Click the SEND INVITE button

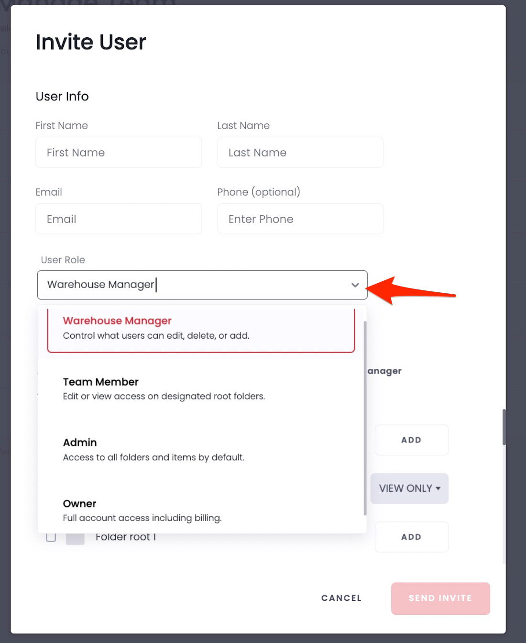(x=440, y=598)
